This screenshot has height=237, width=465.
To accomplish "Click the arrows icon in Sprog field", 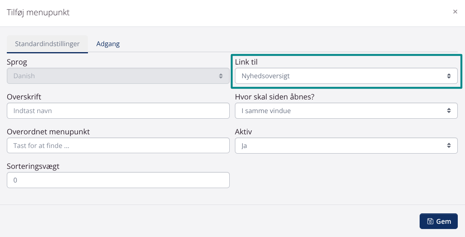I will [x=220, y=76].
